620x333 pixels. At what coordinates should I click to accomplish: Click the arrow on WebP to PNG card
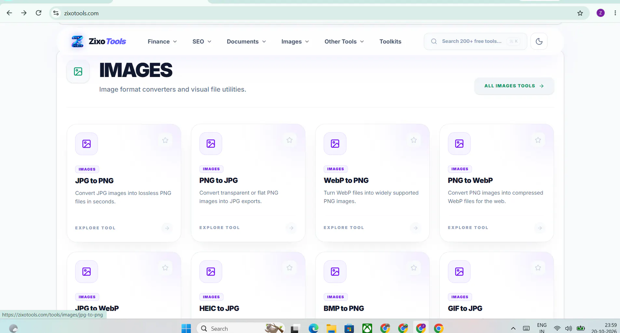pyautogui.click(x=415, y=228)
